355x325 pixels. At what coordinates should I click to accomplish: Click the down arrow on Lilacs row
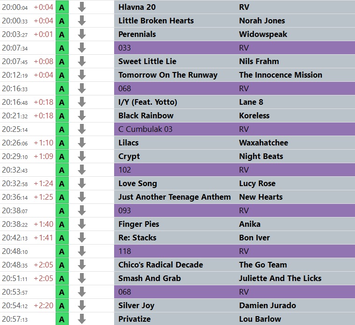82,143
